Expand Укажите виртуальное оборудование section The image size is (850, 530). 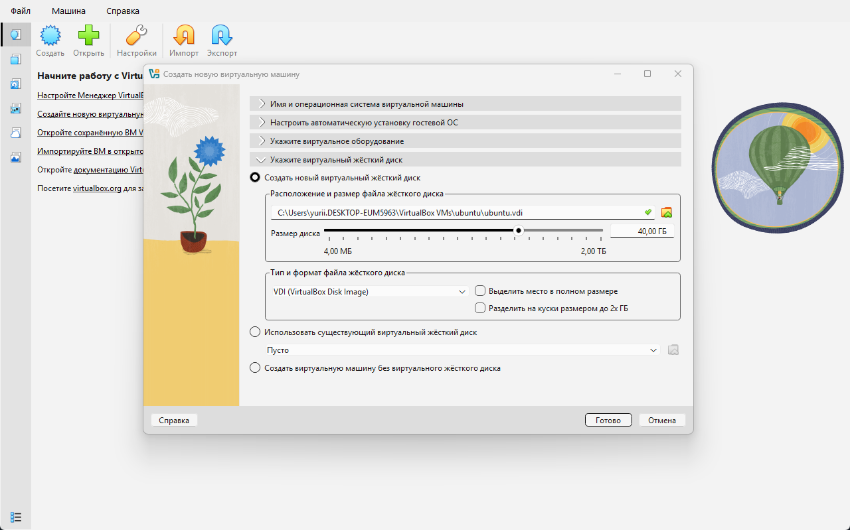pyautogui.click(x=337, y=141)
